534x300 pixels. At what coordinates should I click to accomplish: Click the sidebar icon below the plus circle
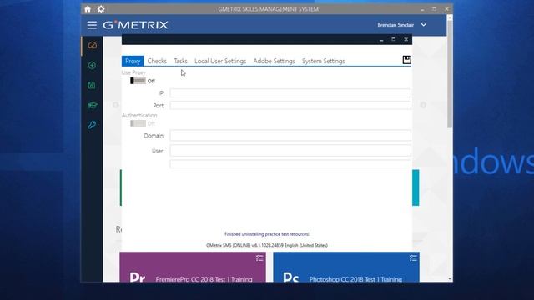[92, 85]
